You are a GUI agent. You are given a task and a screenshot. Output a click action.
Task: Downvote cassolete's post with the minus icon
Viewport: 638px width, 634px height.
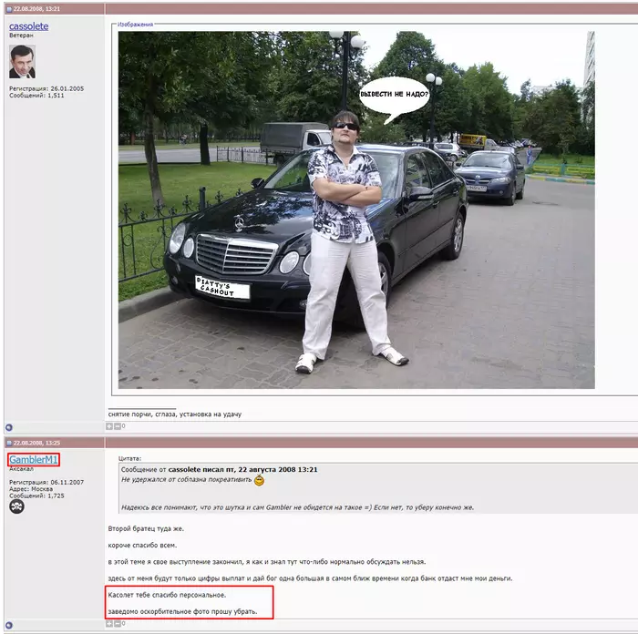pos(118,426)
